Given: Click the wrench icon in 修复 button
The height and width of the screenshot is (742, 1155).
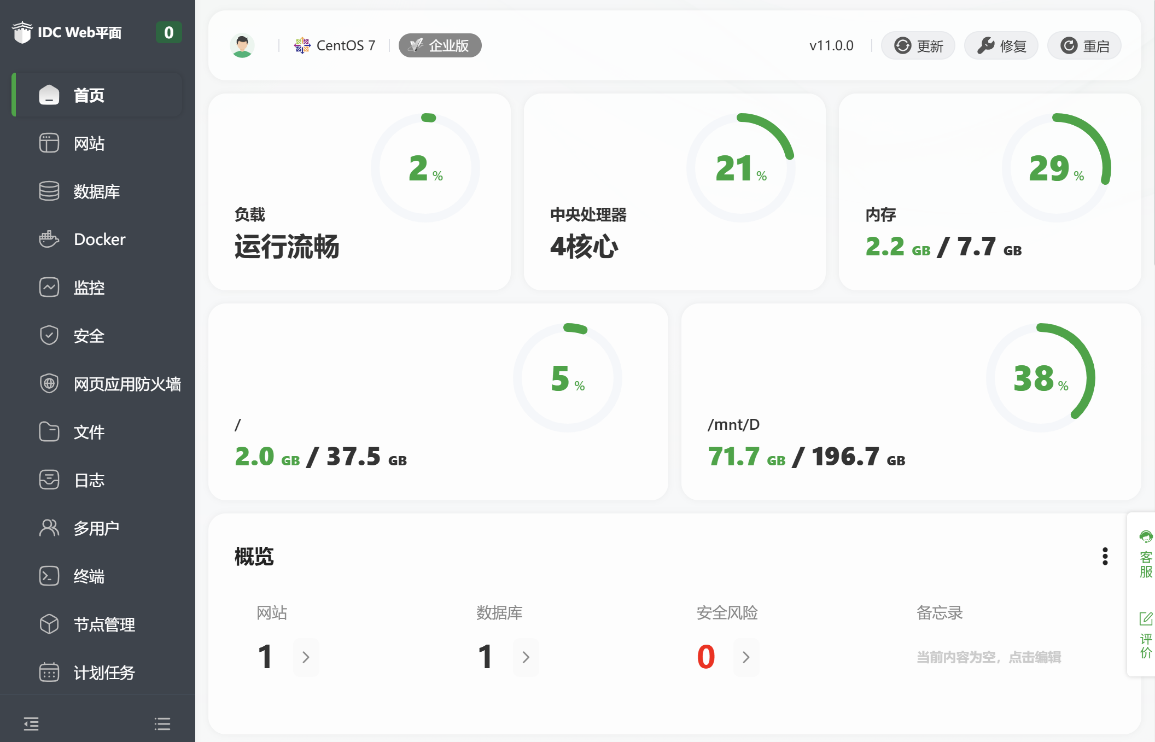Looking at the screenshot, I should point(986,45).
